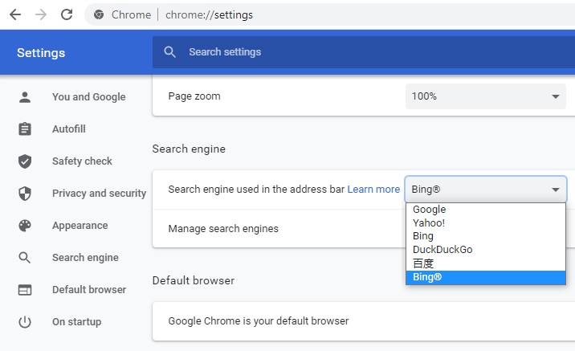Click the magnifier icon in Search settings bar
This screenshot has height=351, width=575.
pyautogui.click(x=169, y=52)
